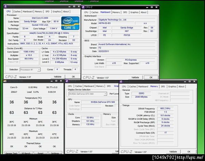The height and width of the screenshot is (161, 205).
Task: Click Validate in the Mainboard window
Action: point(135,78)
